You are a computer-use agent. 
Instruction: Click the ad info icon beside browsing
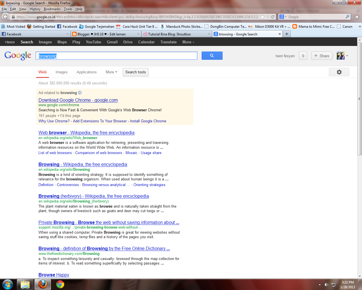point(80,93)
